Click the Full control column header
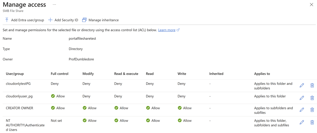 60,74
